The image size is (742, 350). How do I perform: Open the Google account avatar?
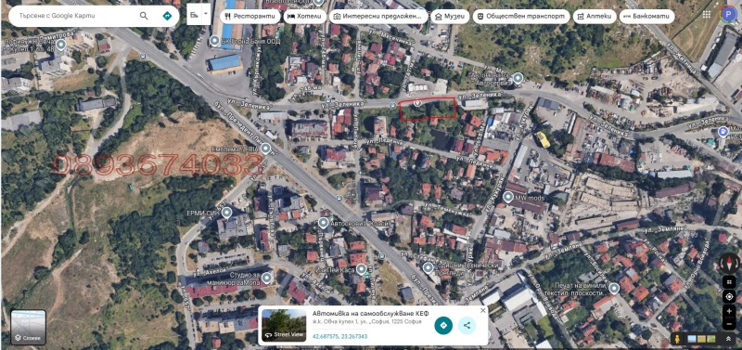coord(728,14)
